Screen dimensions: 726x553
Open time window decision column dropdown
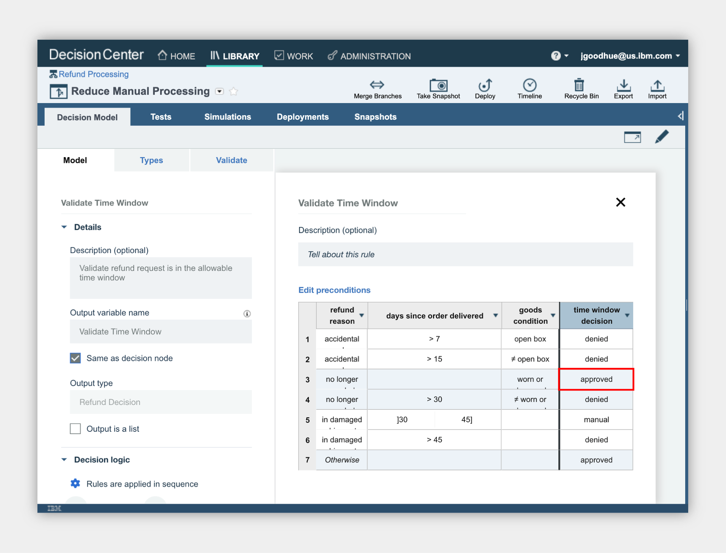[x=627, y=316]
